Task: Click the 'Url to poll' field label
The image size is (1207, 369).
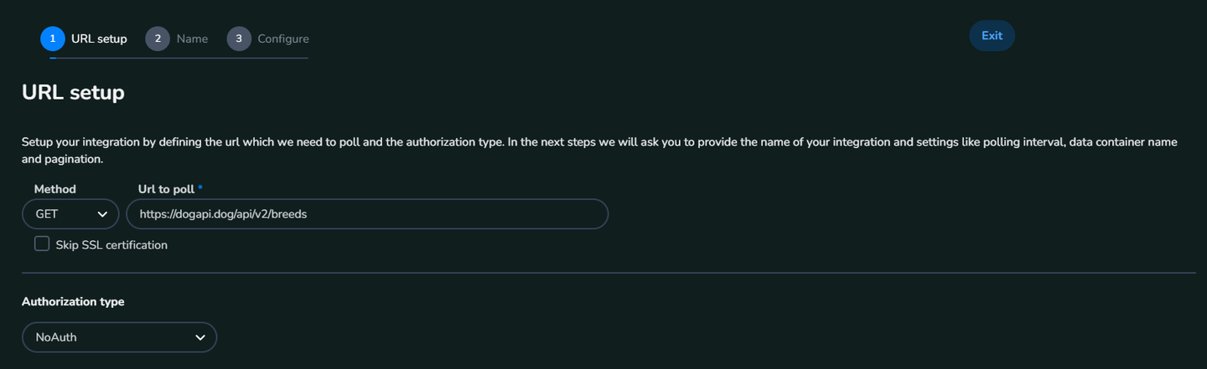Action: (166, 190)
